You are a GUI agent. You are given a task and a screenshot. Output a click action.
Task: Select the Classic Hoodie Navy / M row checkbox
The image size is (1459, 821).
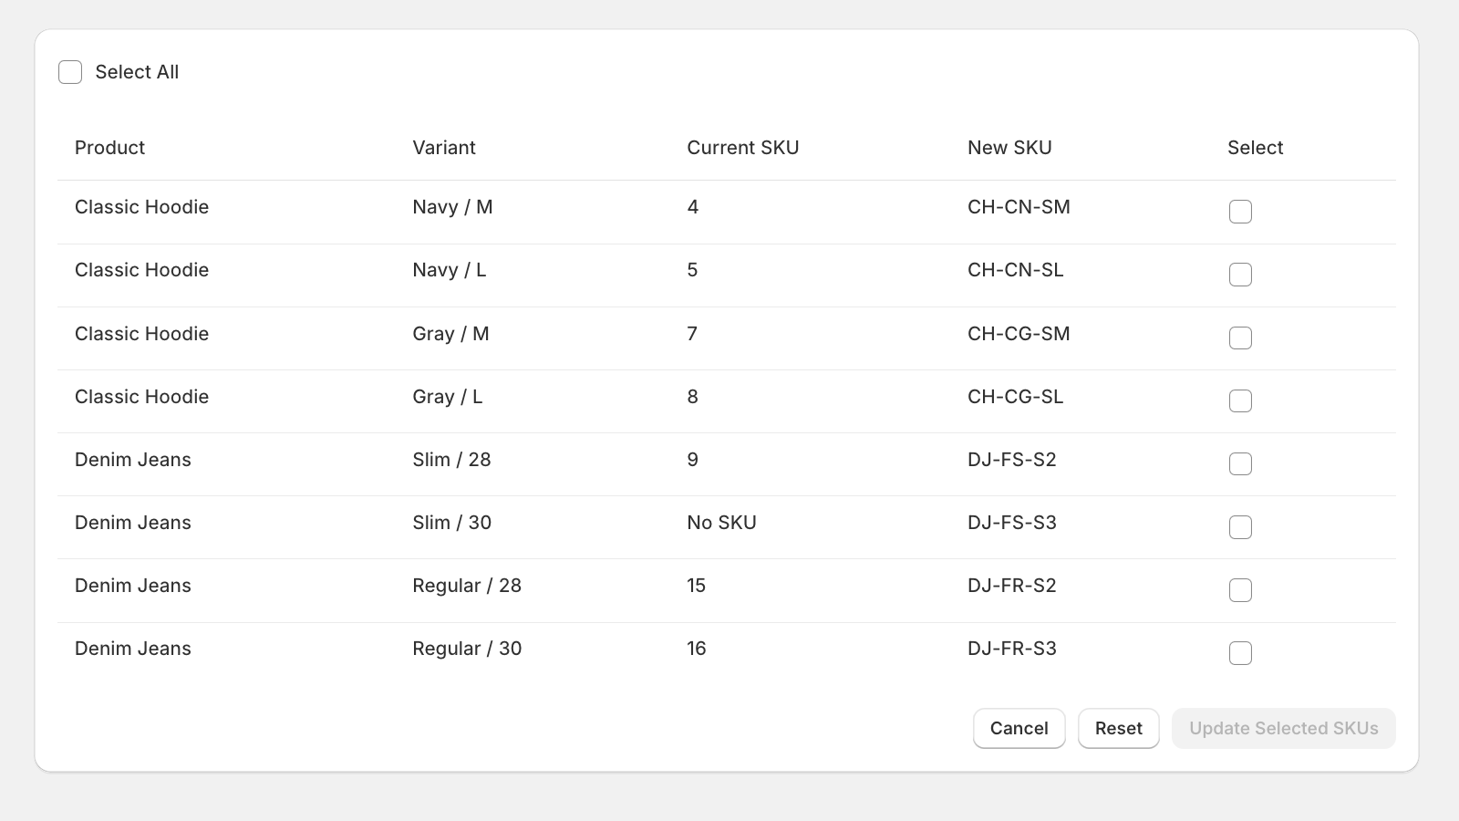coord(1240,212)
